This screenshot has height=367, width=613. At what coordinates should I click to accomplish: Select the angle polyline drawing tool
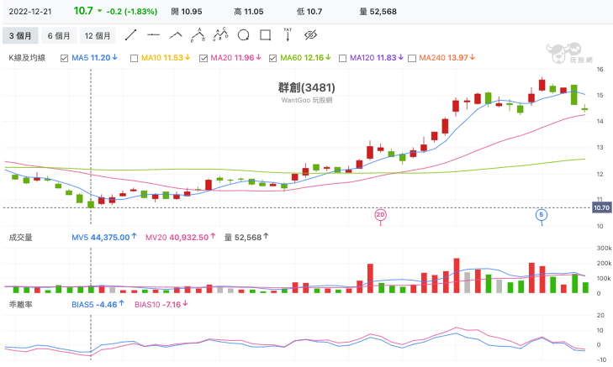(x=176, y=35)
